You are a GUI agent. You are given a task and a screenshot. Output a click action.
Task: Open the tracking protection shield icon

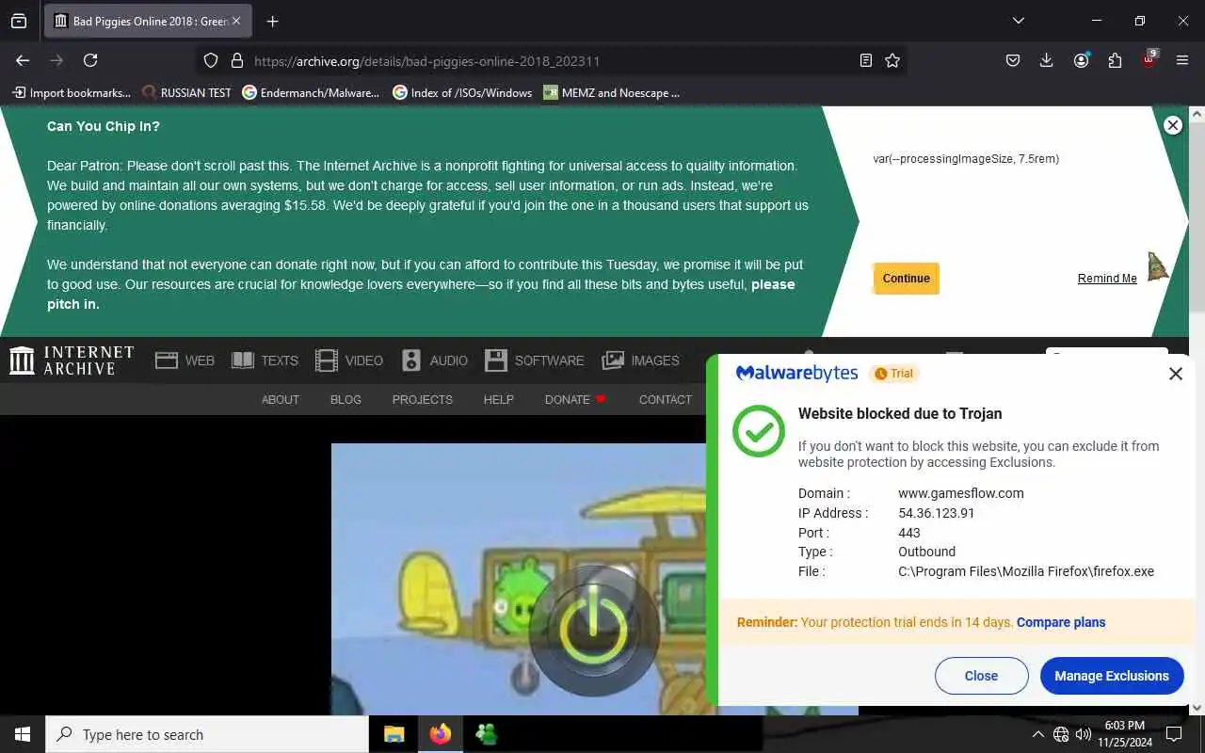211,60
